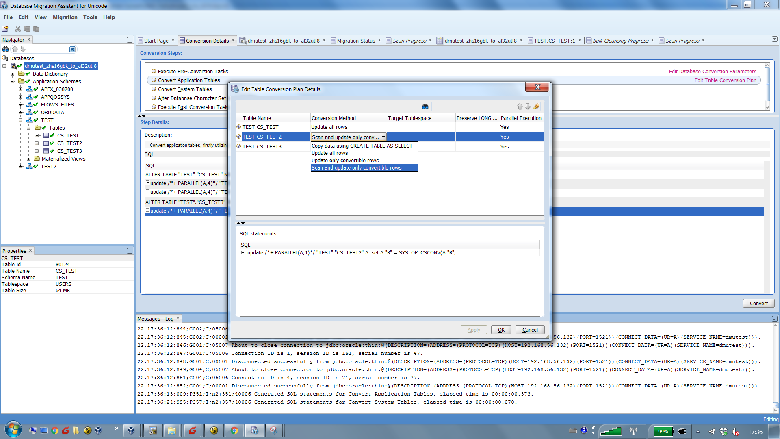The height and width of the screenshot is (439, 780).
Task: Click network signal bars in tray
Action: click(611, 431)
